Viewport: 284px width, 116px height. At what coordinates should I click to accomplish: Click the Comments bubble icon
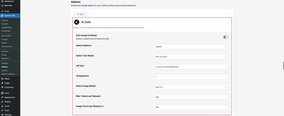[x=2, y=87]
